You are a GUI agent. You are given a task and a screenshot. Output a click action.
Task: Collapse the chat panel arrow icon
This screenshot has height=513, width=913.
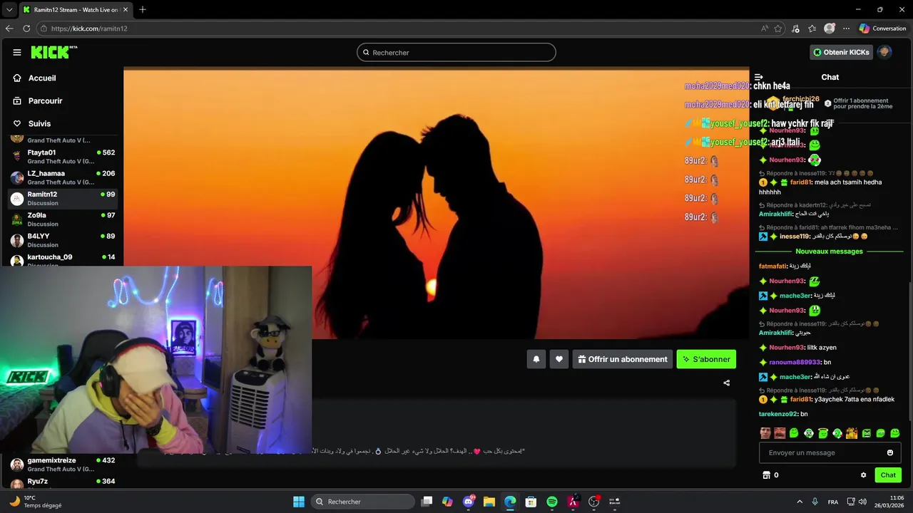(x=759, y=77)
